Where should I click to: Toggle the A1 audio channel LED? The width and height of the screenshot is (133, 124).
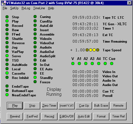[x=79, y=63]
